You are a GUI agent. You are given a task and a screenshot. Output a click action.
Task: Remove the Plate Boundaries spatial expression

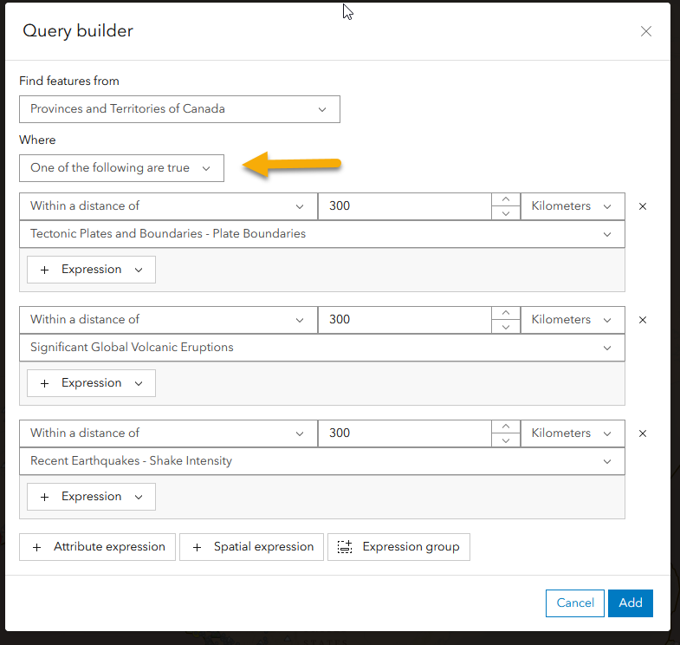point(643,206)
